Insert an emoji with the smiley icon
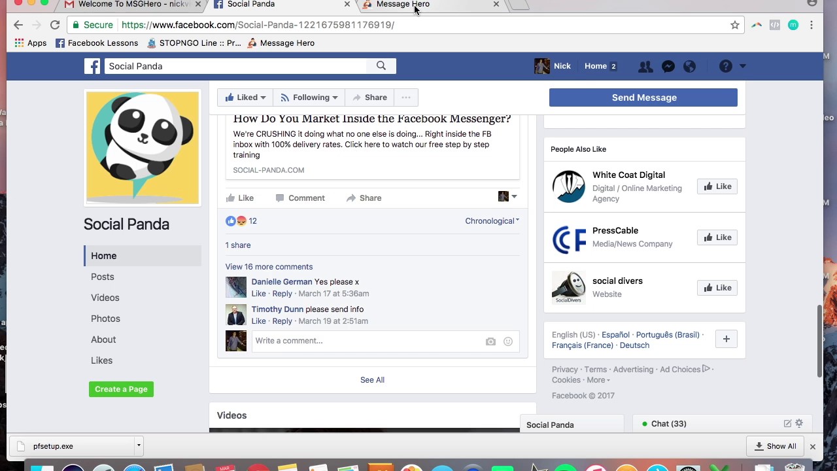This screenshot has width=837, height=471. (x=508, y=341)
